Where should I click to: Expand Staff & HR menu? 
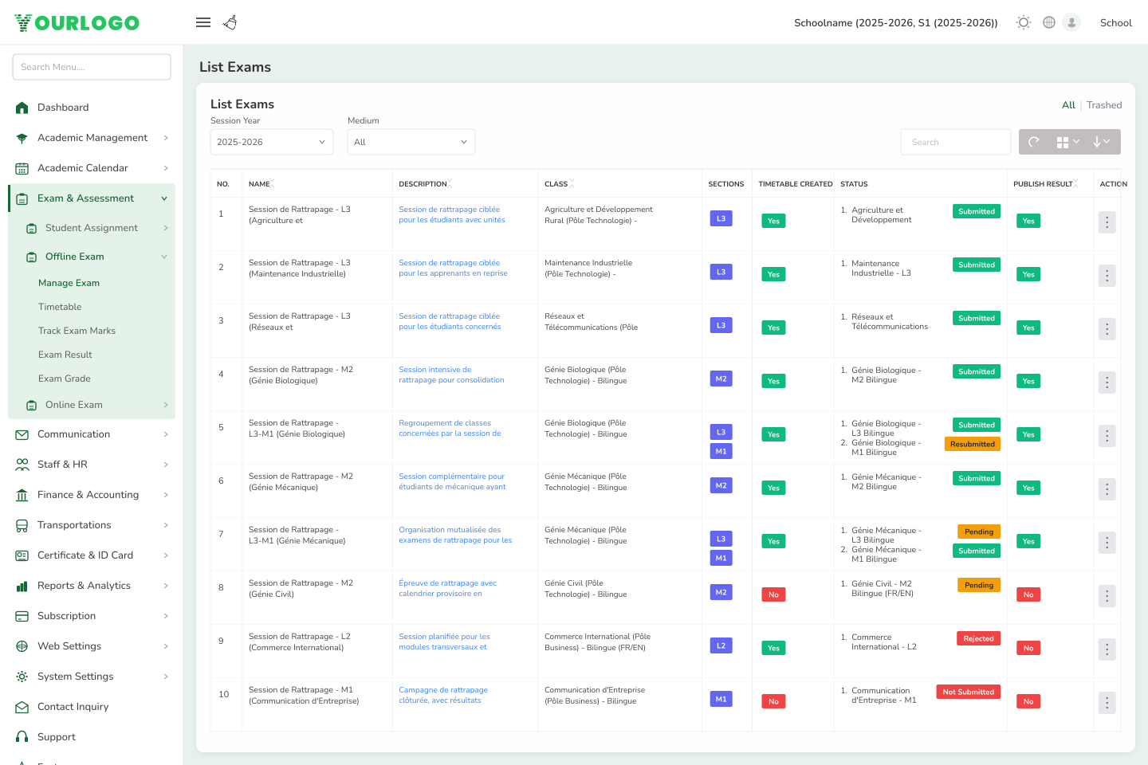(92, 465)
